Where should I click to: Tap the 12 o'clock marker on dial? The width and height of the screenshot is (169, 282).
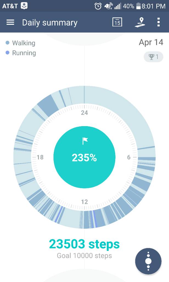point(84,202)
